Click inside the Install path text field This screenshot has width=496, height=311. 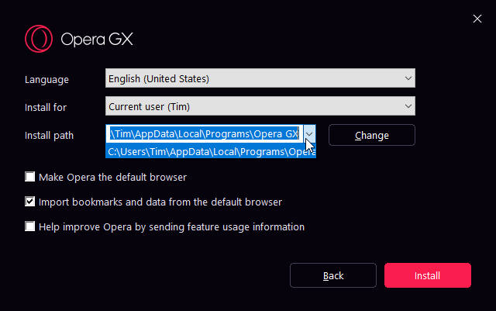[205, 134]
